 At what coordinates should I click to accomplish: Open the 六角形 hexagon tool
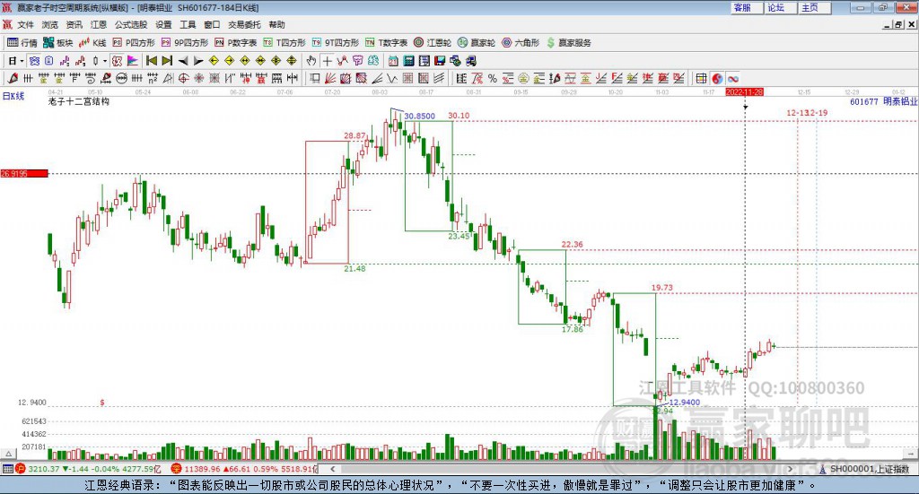pos(521,43)
